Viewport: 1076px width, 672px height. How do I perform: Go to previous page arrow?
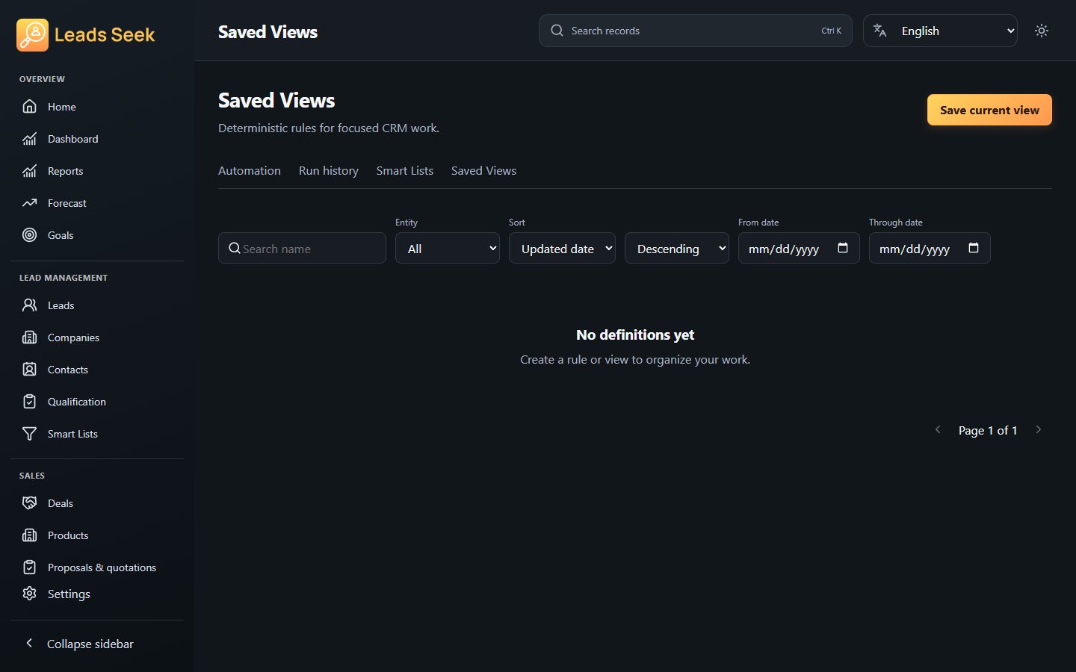coord(938,429)
